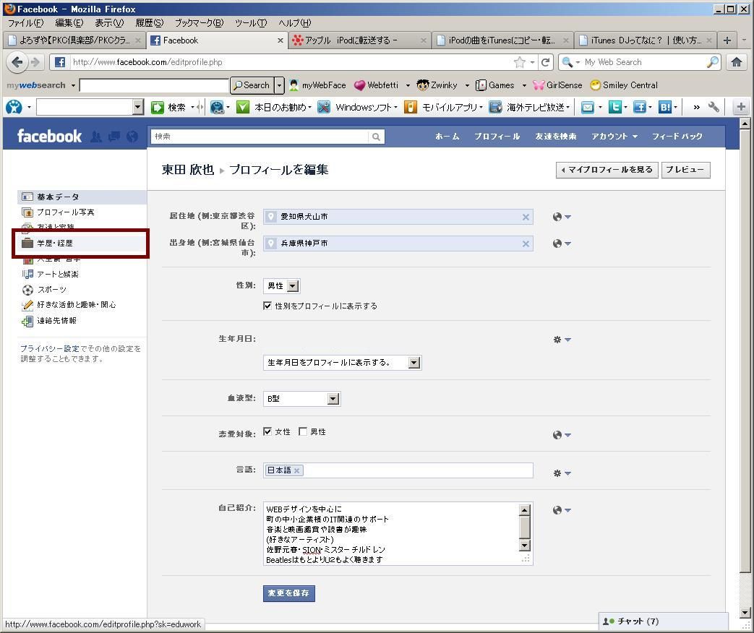Open the ファイル menu
The image size is (754, 633).
[x=25, y=23]
